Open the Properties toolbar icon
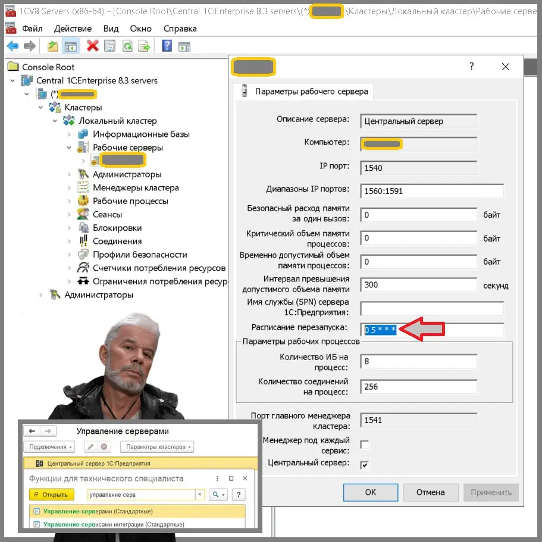 [109, 46]
